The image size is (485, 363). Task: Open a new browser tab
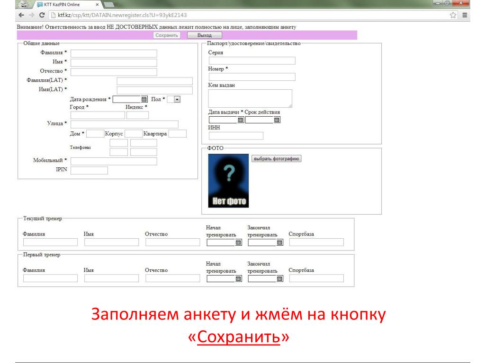click(108, 5)
